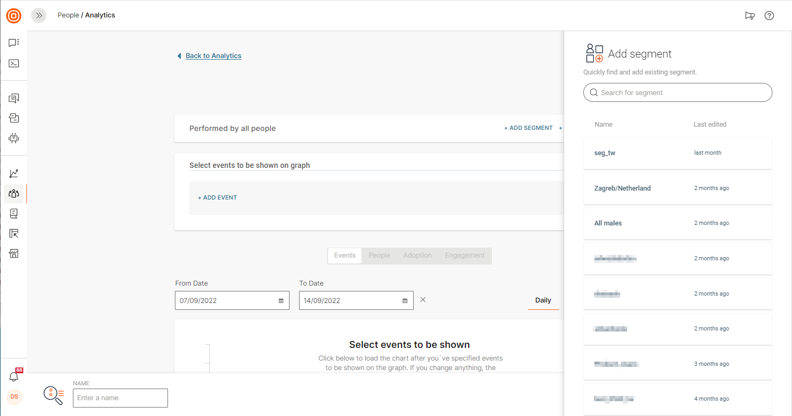Open the help question mark icon
This screenshot has width=792, height=416.
[x=769, y=16]
